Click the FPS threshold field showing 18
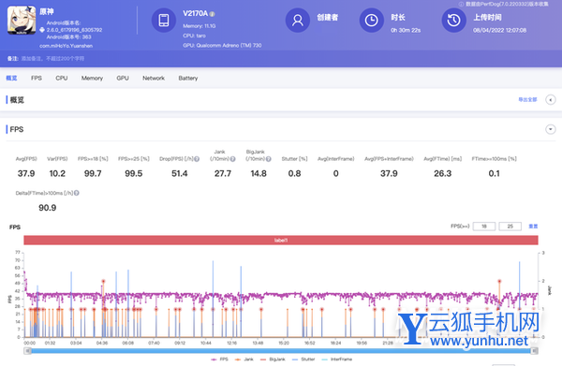The width and height of the screenshot is (562, 366). coord(484,227)
